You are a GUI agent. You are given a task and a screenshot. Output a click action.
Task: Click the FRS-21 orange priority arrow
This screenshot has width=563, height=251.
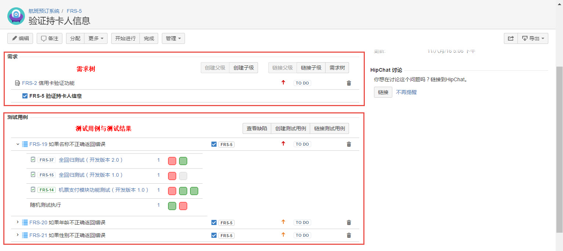coord(283,235)
